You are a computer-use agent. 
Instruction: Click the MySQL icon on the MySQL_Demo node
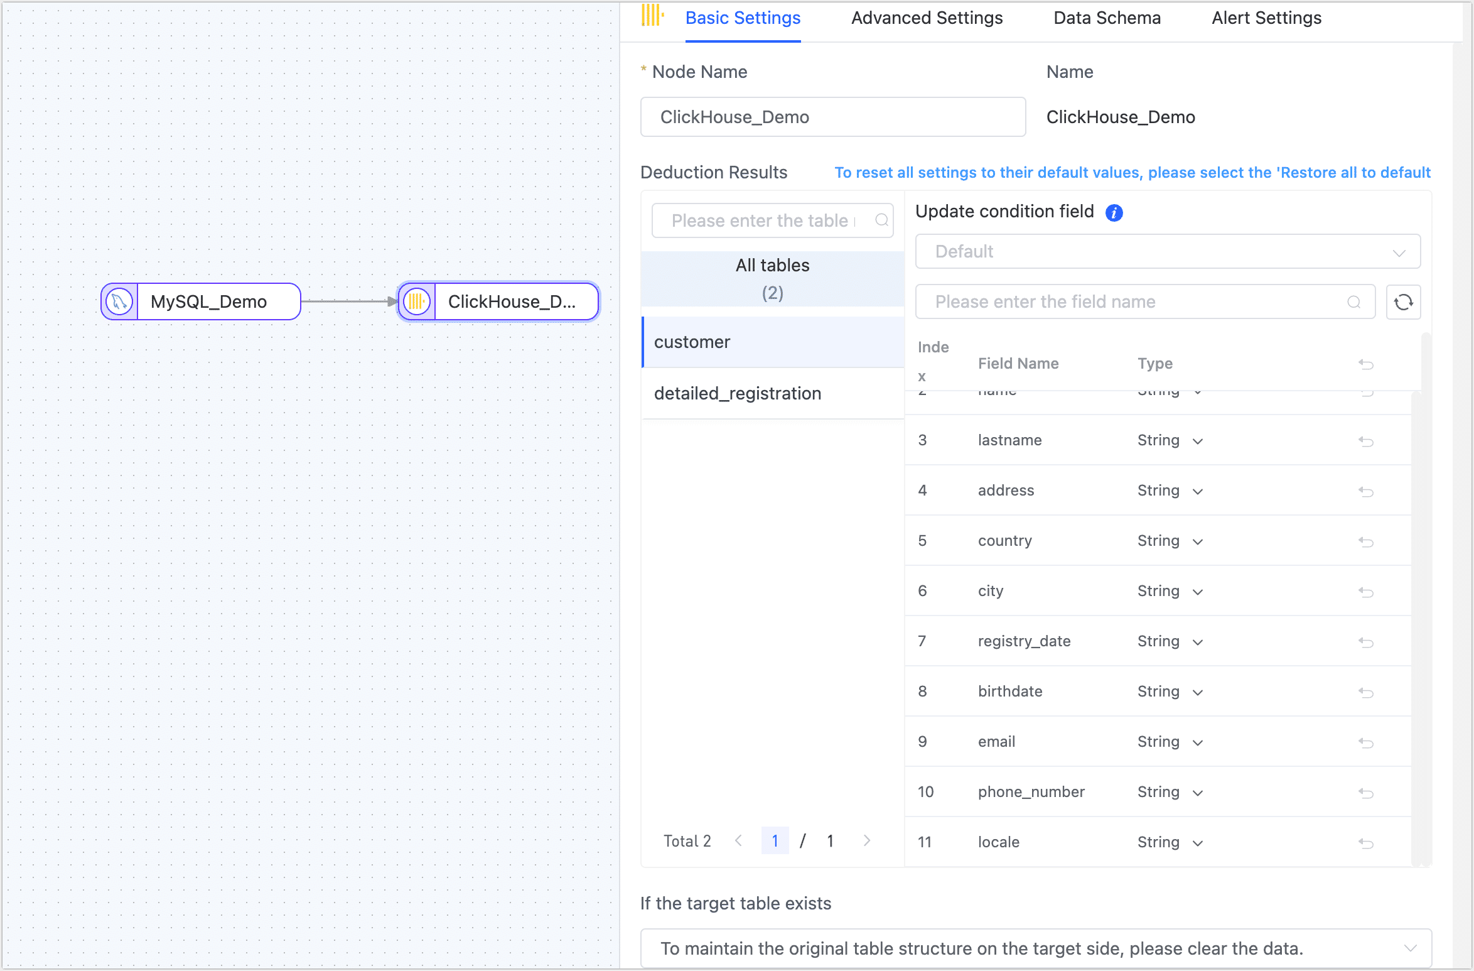coord(119,301)
